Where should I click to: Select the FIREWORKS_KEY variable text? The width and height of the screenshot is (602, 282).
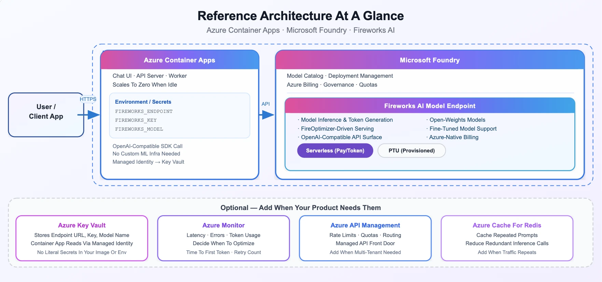pos(136,120)
